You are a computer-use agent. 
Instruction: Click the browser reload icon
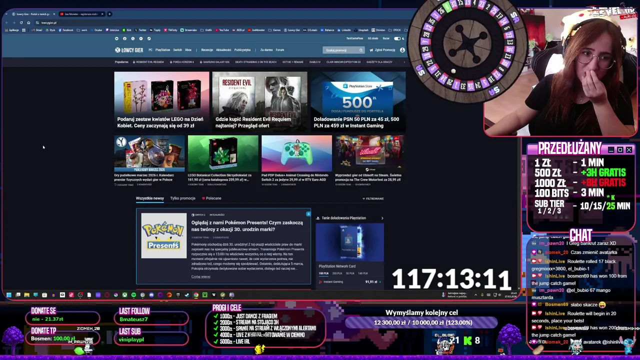[21, 22]
